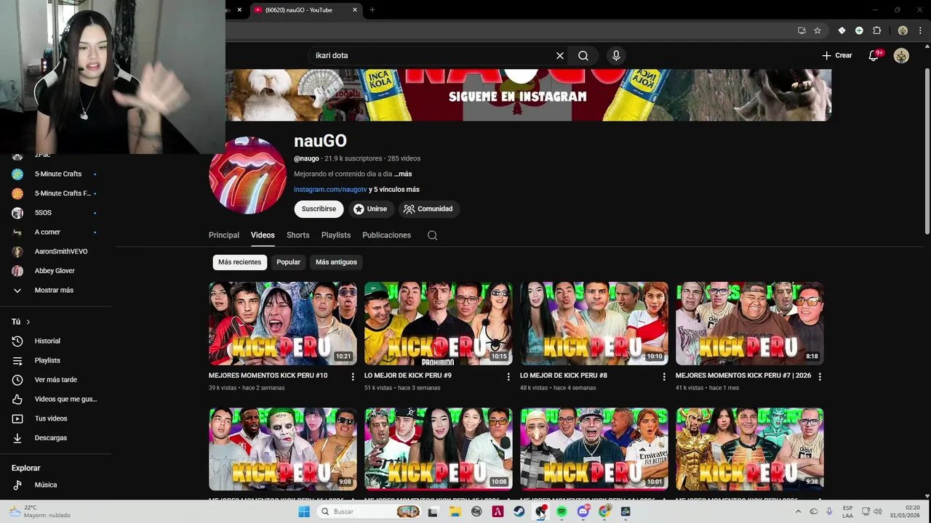Open the YouTube account avatar menu
The image size is (931, 523).
pos(901,55)
